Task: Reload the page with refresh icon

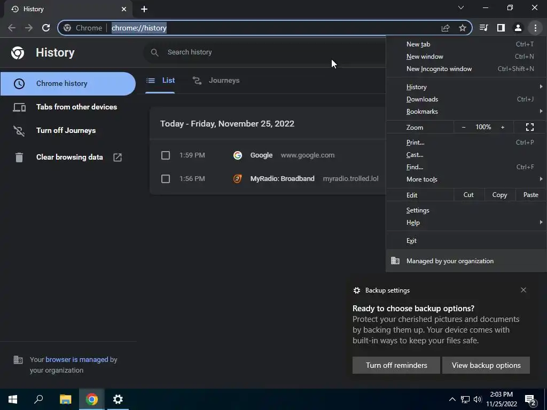Action: [46, 28]
